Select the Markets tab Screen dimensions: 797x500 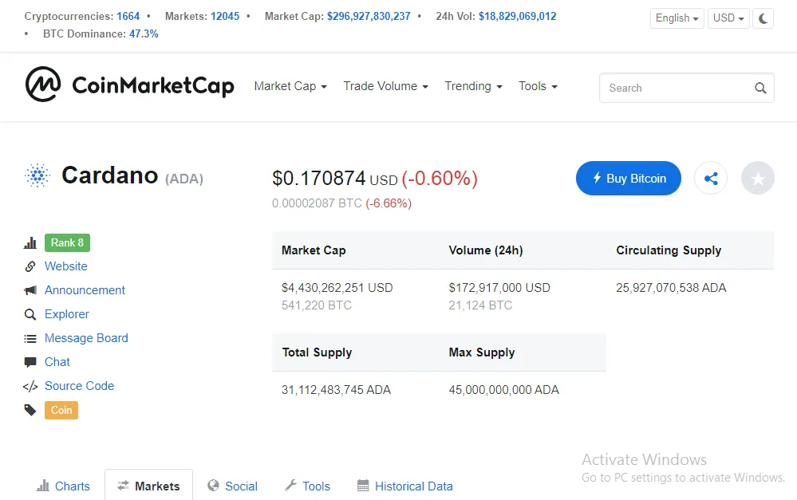coord(148,486)
